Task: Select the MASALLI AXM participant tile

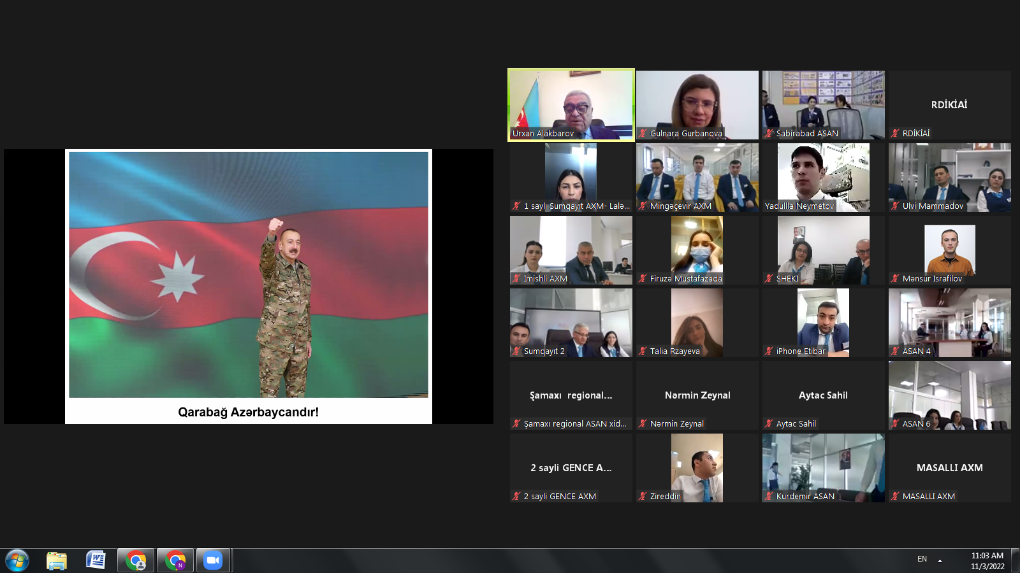Action: coord(949,467)
